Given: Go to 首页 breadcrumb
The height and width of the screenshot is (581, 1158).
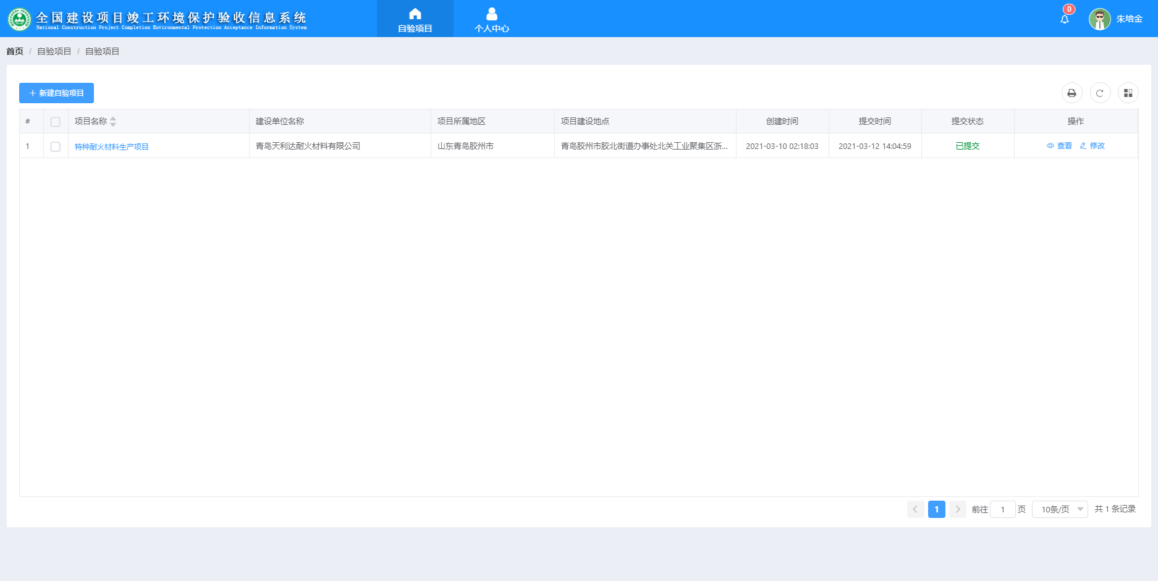Looking at the screenshot, I should (15, 51).
